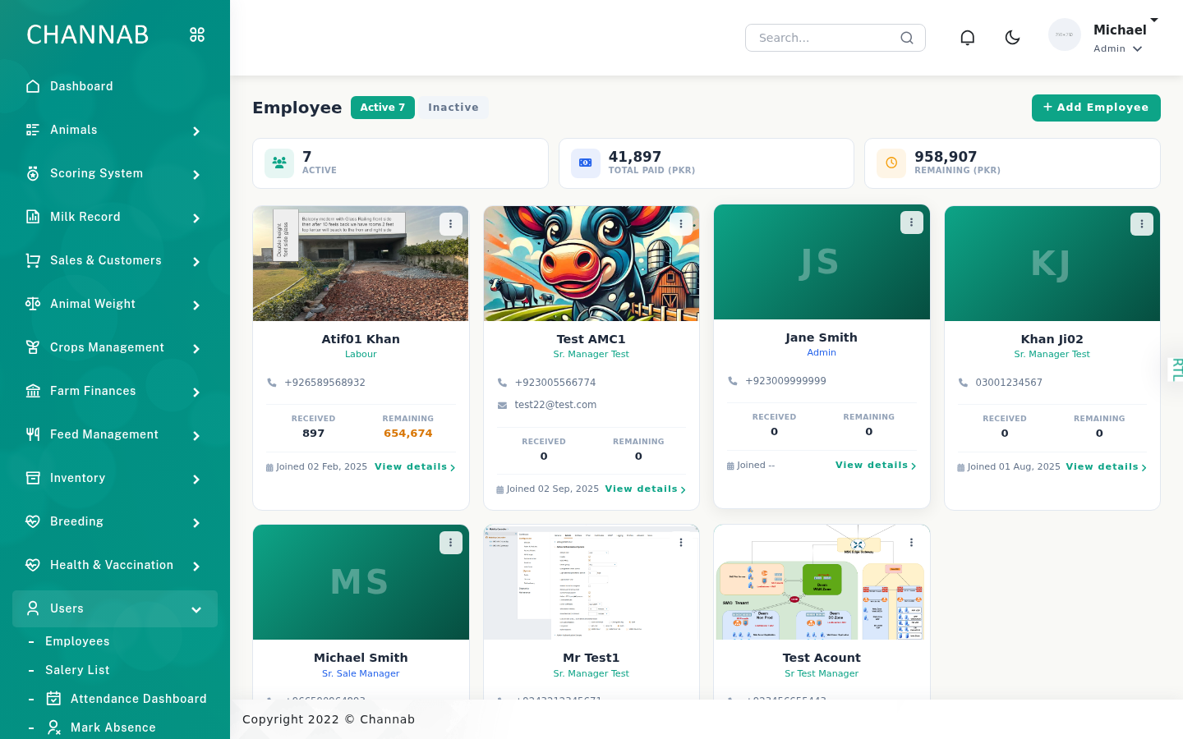Viewport: 1183px width, 739px height.
Task: View details for Khan Ji02
Action: point(1107,467)
